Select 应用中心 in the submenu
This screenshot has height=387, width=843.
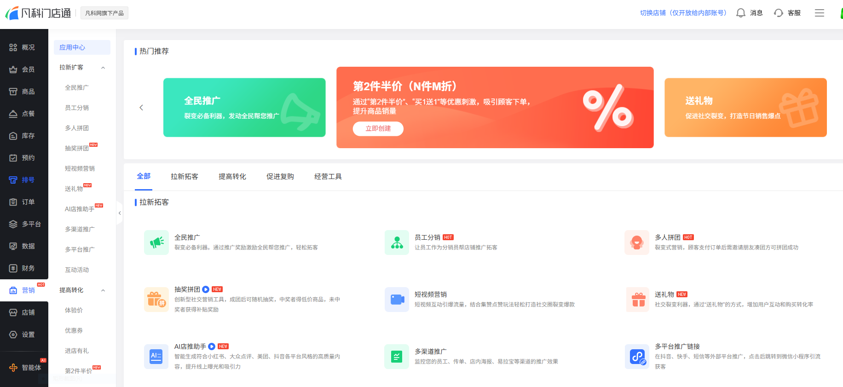82,47
